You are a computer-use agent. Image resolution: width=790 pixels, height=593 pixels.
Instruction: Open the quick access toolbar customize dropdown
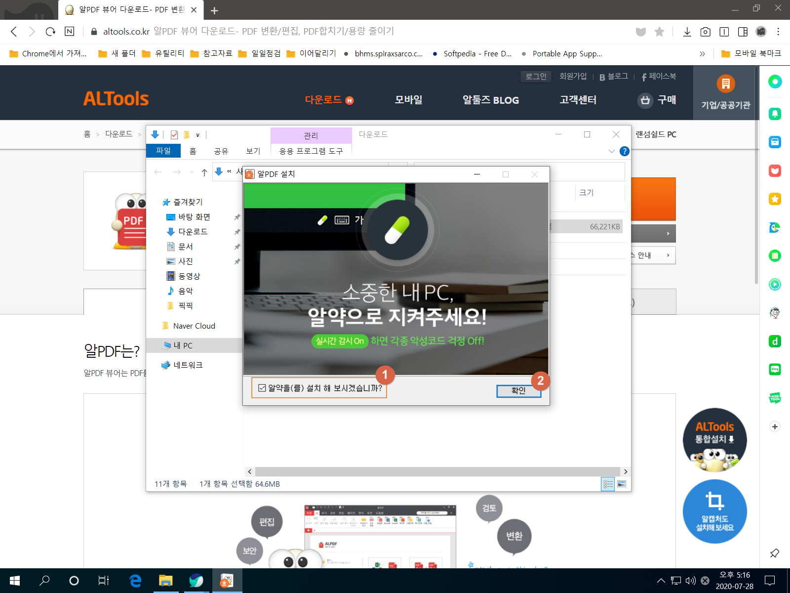pyautogui.click(x=197, y=135)
